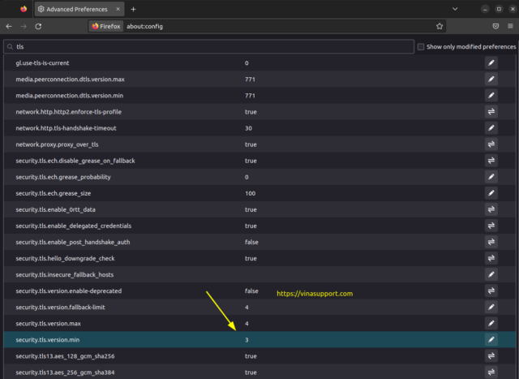This screenshot has height=379, width=519.
Task: Check 'Show only modified preferences' checkbox
Action: [x=421, y=47]
